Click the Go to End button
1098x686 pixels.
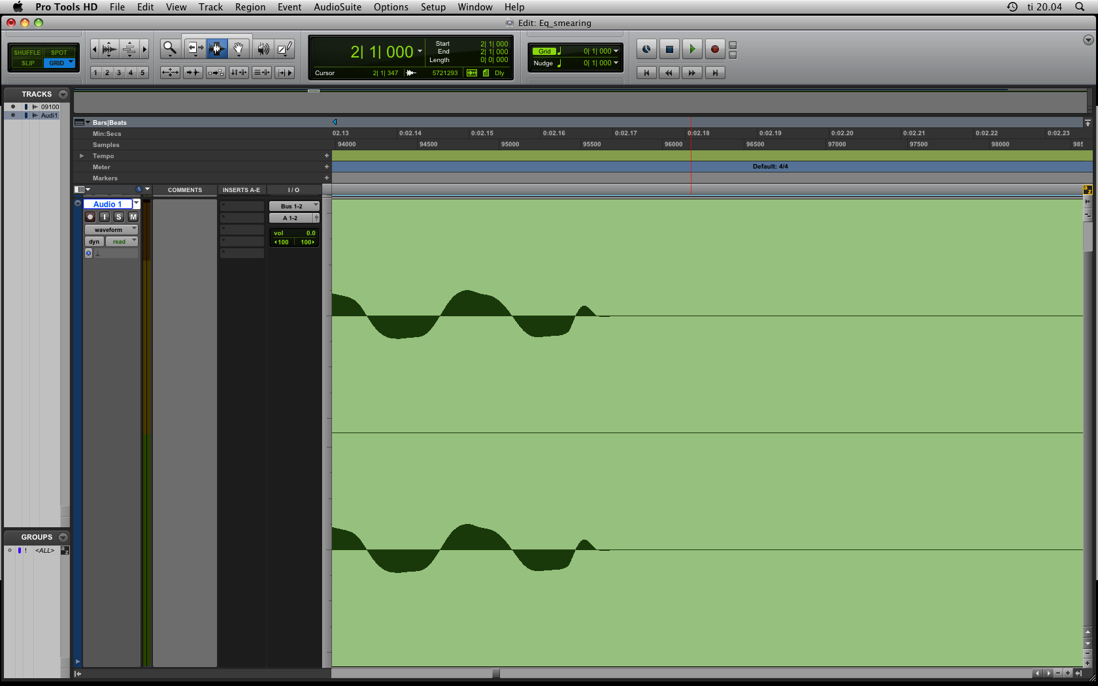pos(715,73)
